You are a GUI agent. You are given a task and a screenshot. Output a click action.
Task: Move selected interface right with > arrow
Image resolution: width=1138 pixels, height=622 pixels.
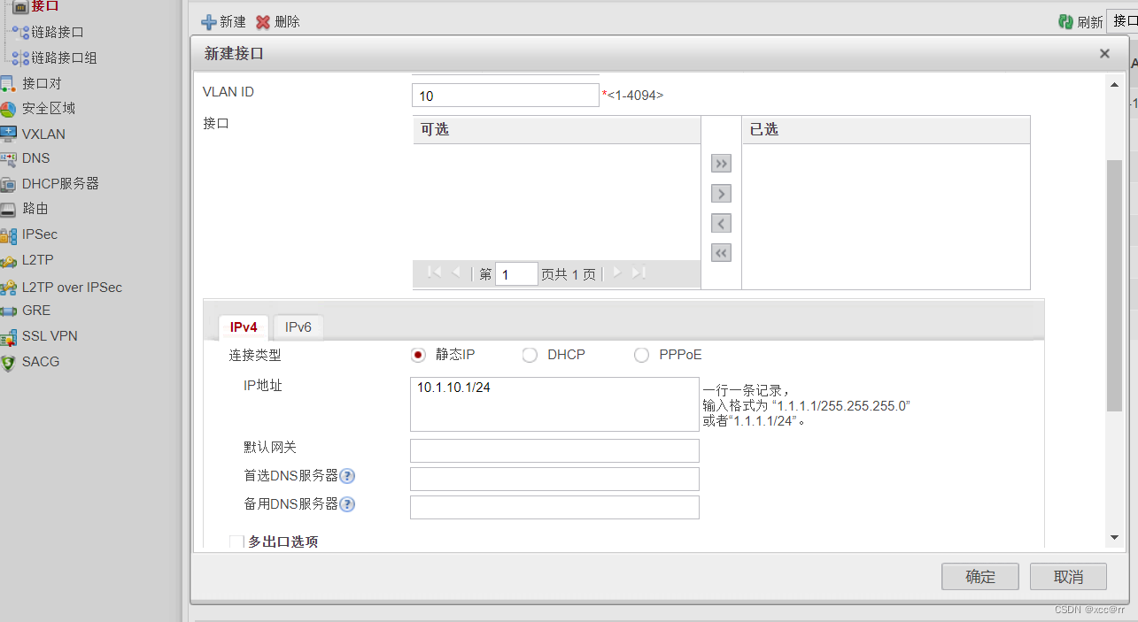[x=721, y=194]
